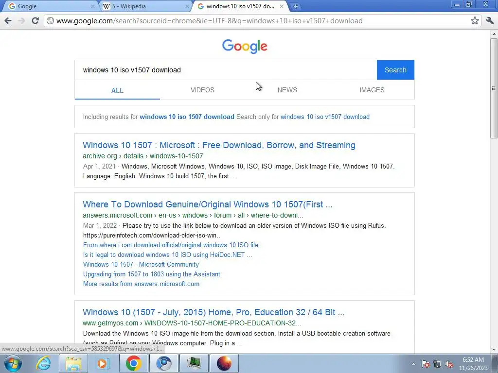Click the browser forward arrow
This screenshot has height=373, width=498.
coord(21,21)
